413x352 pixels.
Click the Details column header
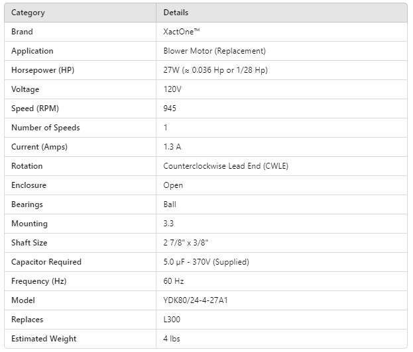176,13
